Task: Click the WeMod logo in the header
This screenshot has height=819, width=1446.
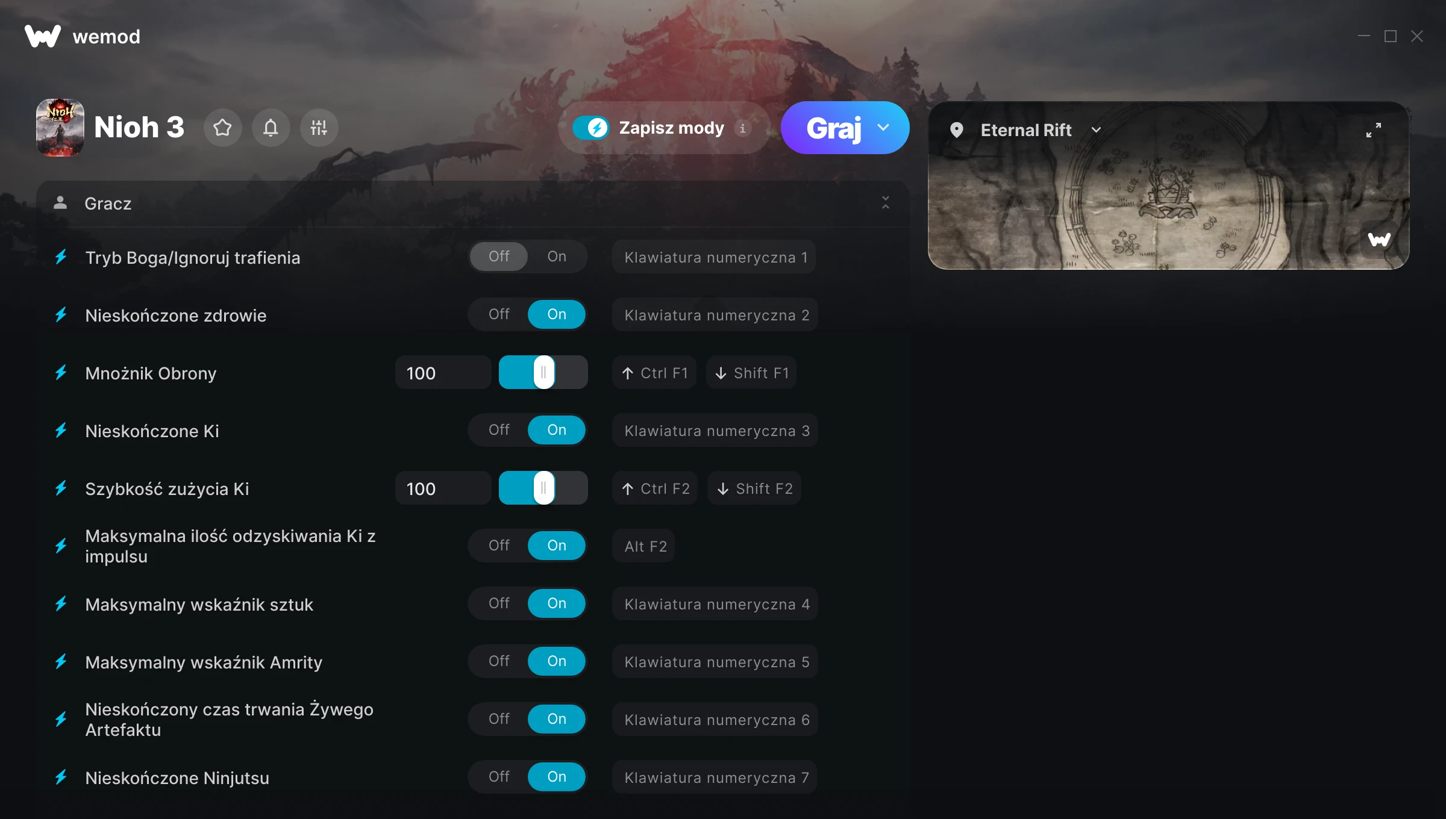Action: [x=82, y=36]
